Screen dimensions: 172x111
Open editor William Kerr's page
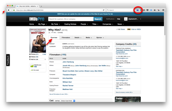tap(67, 82)
